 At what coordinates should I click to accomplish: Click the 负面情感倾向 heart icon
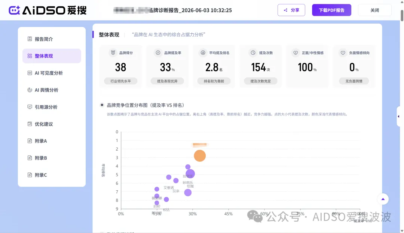[x=343, y=53]
